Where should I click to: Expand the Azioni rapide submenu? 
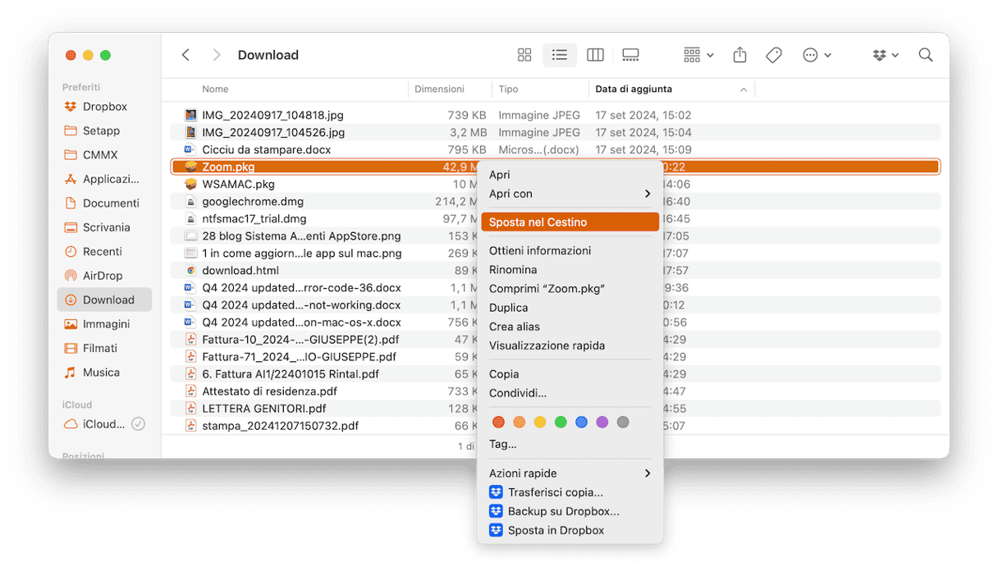pos(570,473)
